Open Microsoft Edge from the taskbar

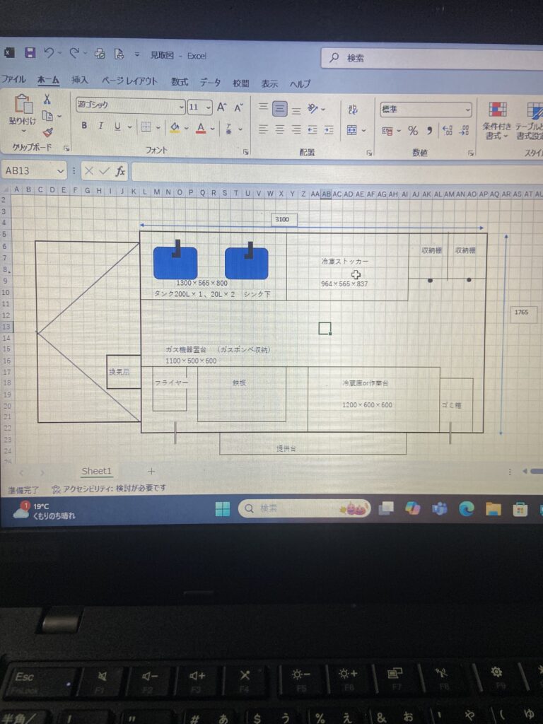coord(467,509)
